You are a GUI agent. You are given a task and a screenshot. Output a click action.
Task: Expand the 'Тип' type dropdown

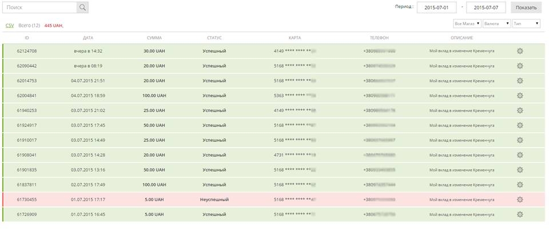(526, 24)
